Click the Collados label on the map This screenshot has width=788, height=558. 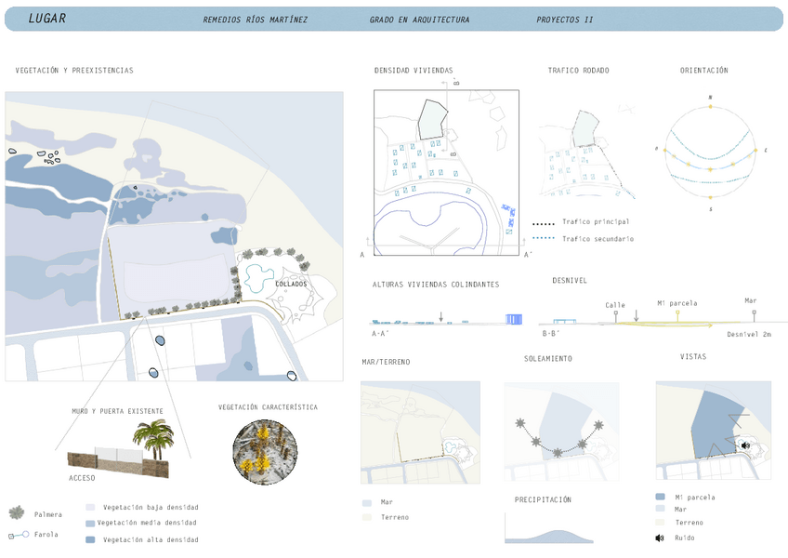291,285
